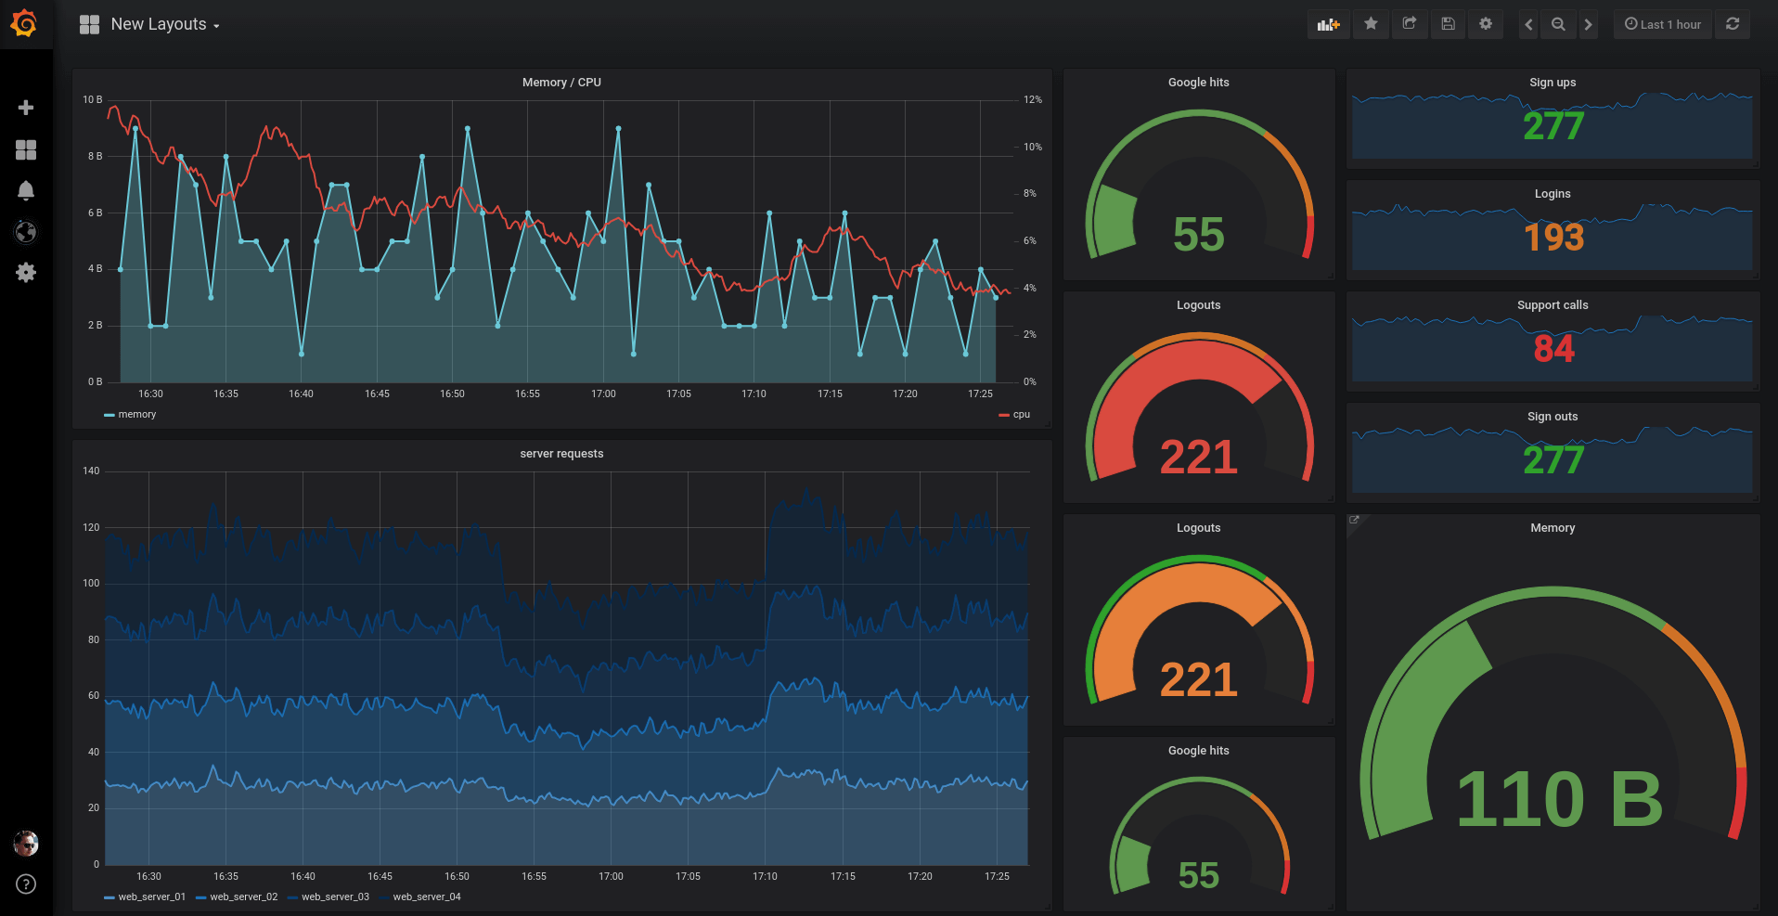Open the Explore compass in sidebar
The height and width of the screenshot is (916, 1778).
click(x=26, y=232)
